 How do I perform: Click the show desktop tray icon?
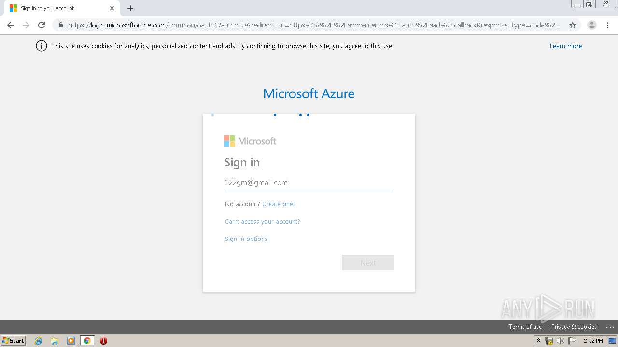[x=613, y=341]
